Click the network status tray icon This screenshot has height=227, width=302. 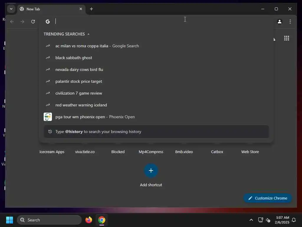(261, 220)
